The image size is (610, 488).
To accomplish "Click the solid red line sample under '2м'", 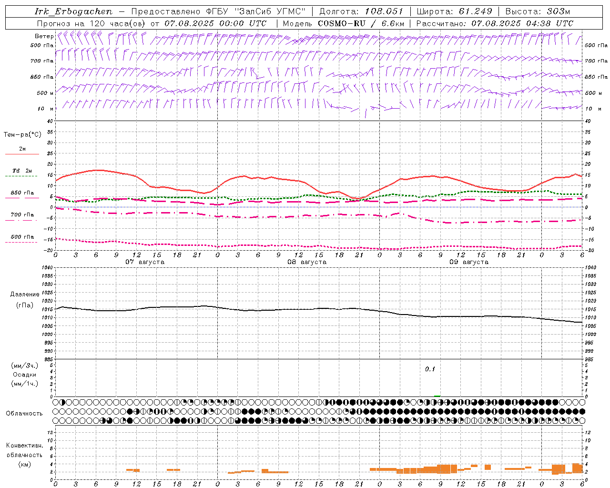I will coord(22,154).
